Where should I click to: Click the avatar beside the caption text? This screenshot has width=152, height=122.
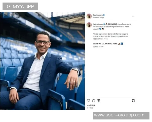pos(89,25)
